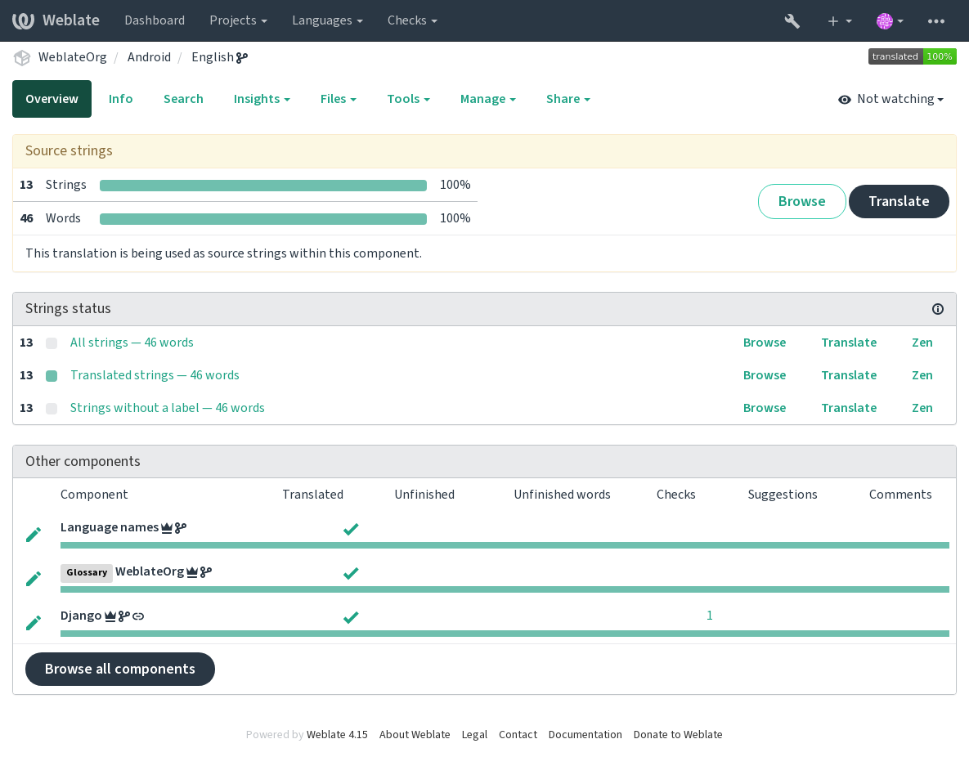Viewport: 969px width, 766px height.
Task: Open the plus add menu
Action: coord(839,21)
